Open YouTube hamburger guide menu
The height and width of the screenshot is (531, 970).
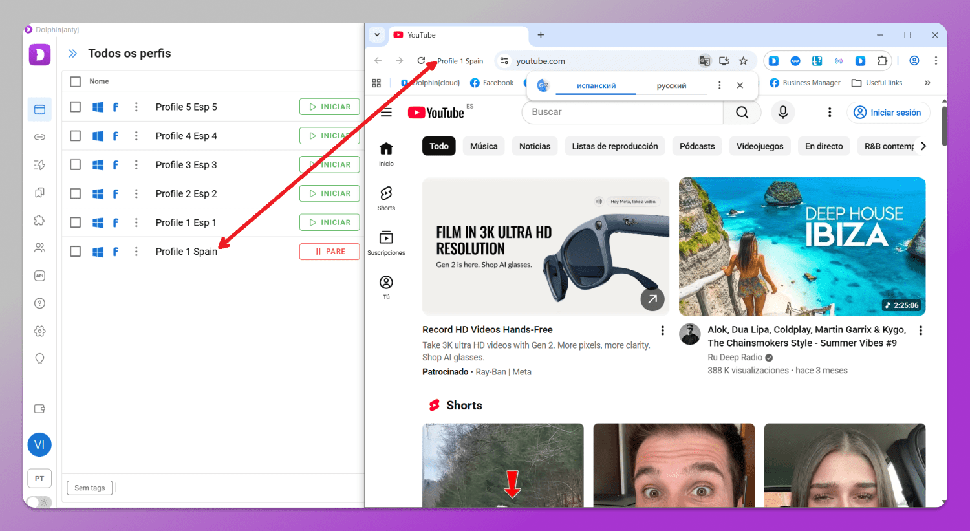coord(386,113)
